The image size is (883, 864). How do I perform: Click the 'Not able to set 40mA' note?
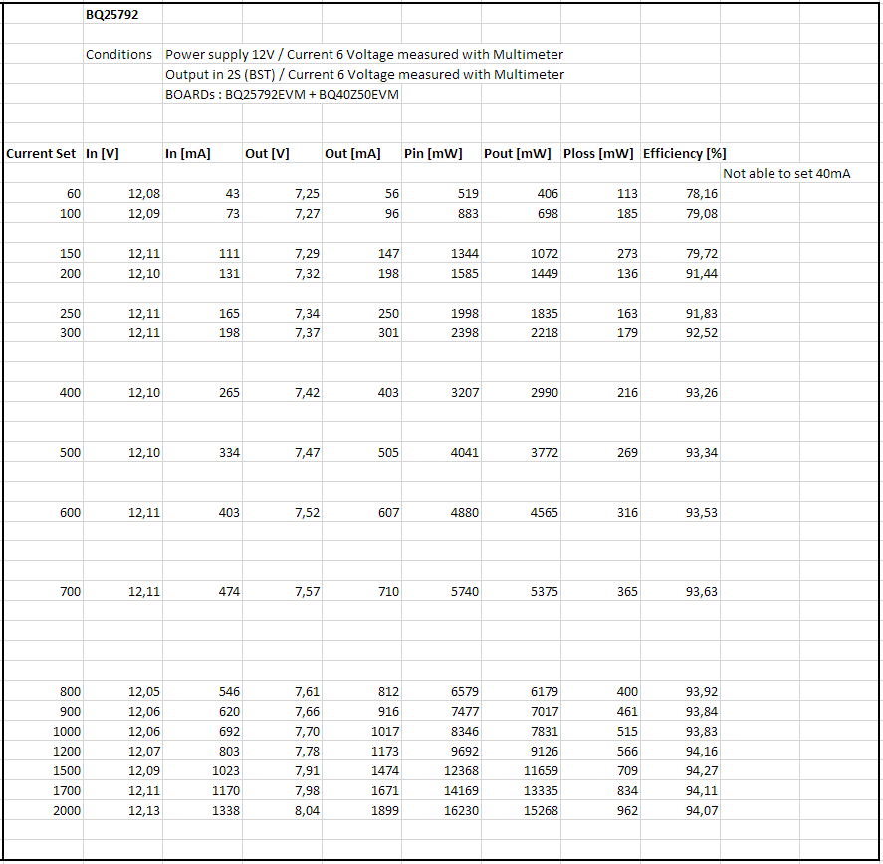coord(786,173)
